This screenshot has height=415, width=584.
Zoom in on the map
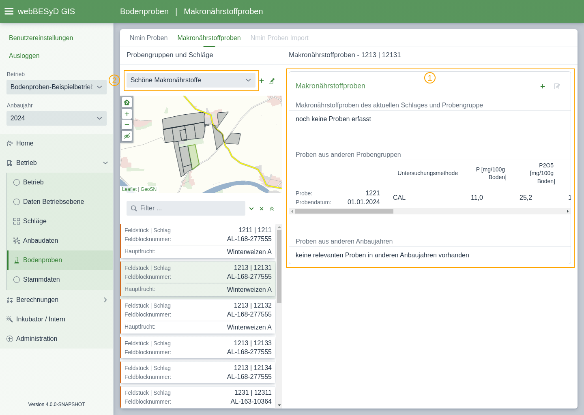[127, 114]
